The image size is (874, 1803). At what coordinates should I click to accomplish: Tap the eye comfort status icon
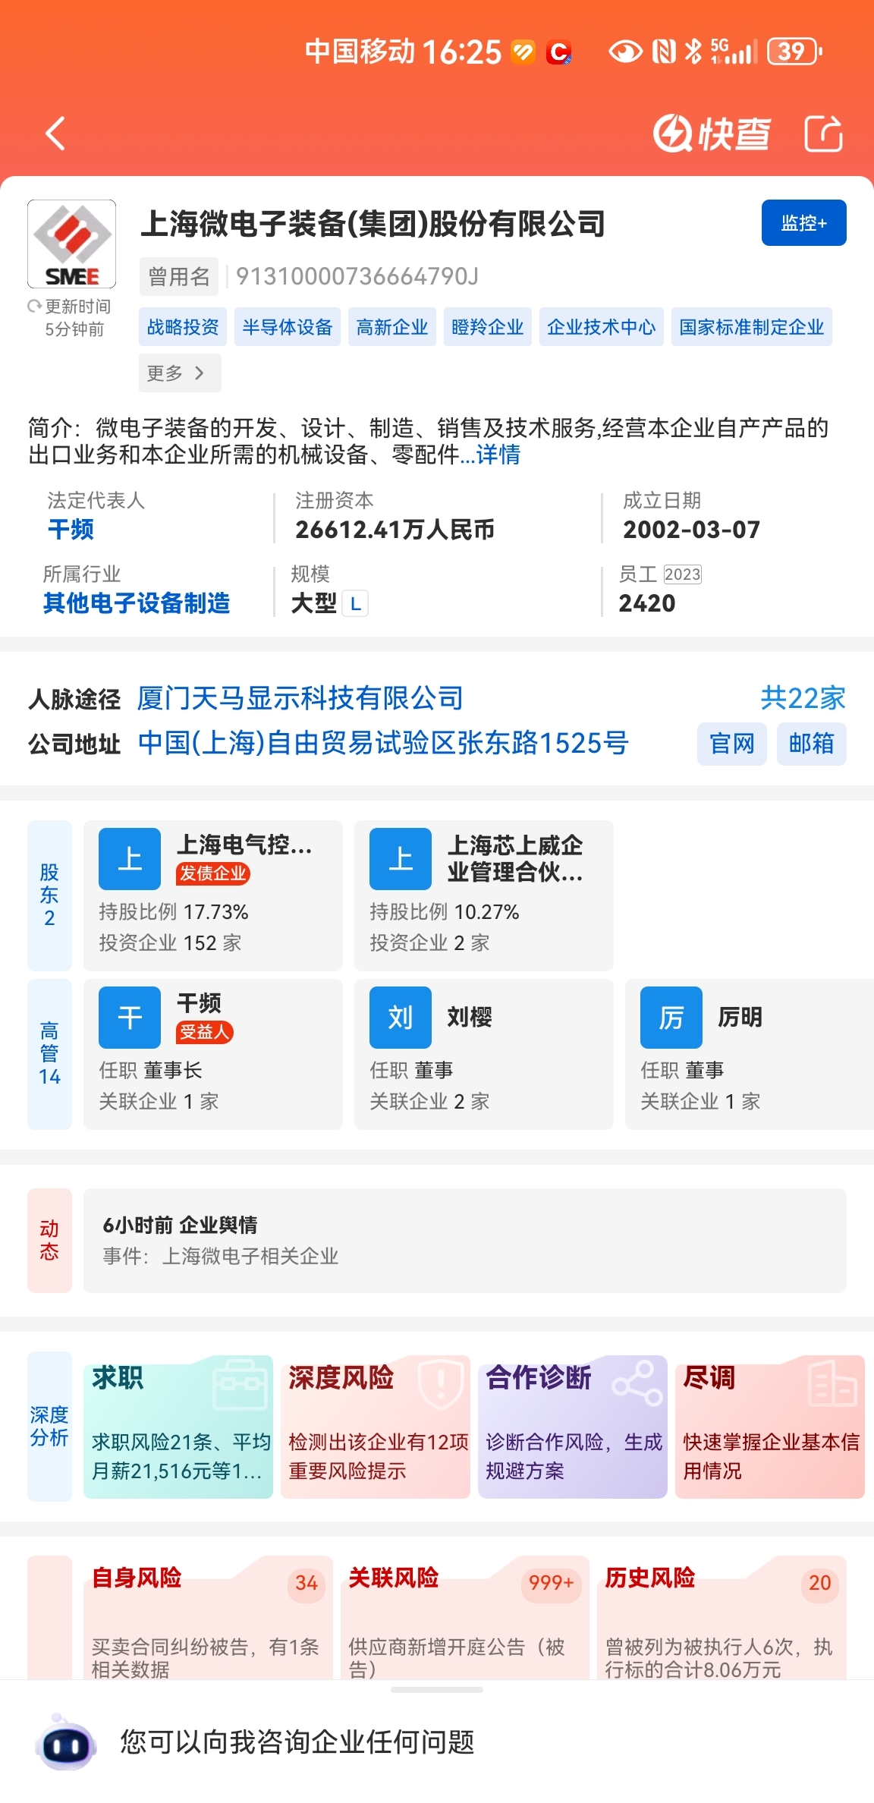point(626,52)
